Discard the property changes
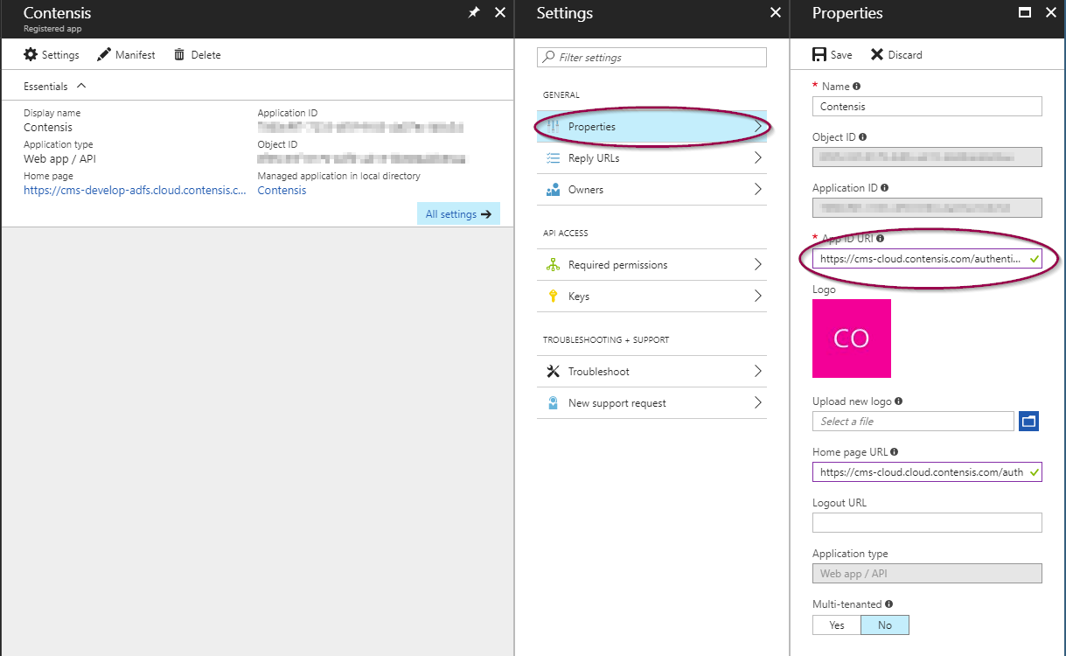 (x=896, y=55)
